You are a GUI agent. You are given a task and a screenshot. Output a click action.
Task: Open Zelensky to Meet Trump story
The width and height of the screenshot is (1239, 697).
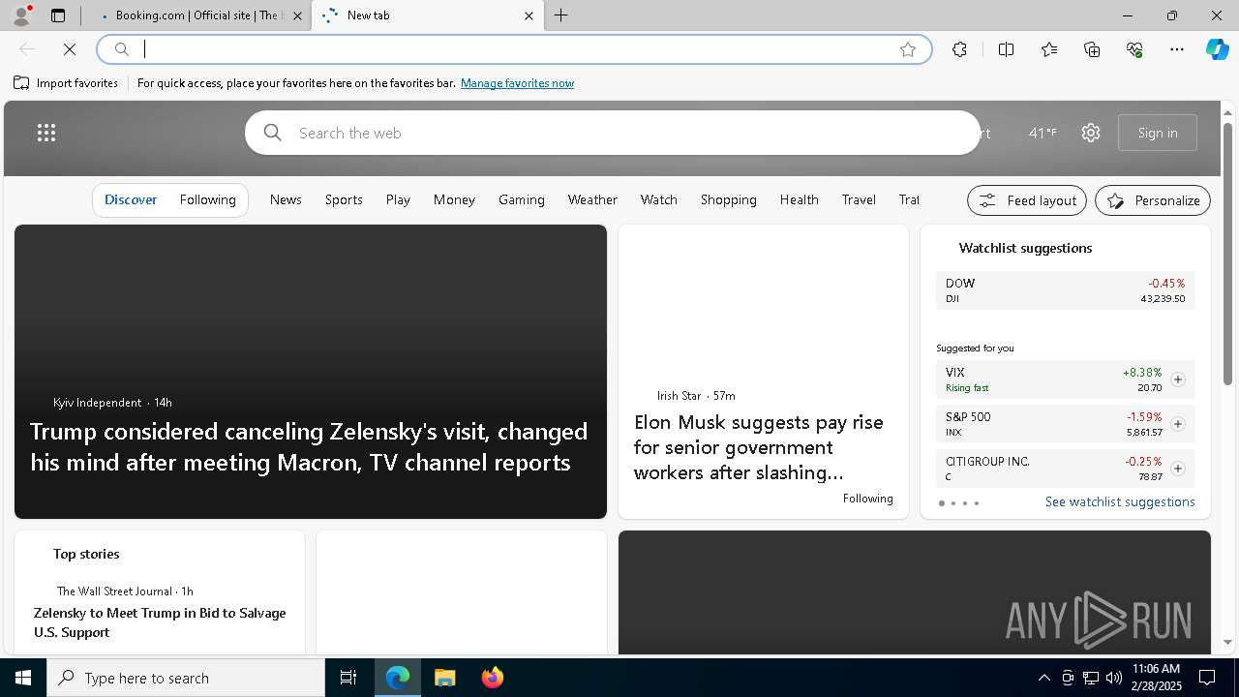pos(160,622)
